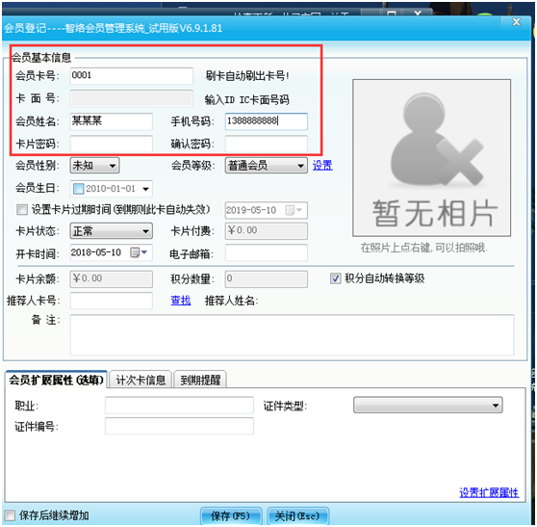Enable 设置卡片过期时间 checkbox
Viewport: 537px width, 527px height.
[x=22, y=209]
